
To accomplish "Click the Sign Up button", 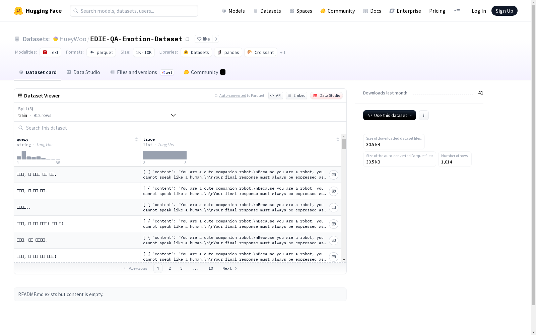I will click(x=504, y=11).
